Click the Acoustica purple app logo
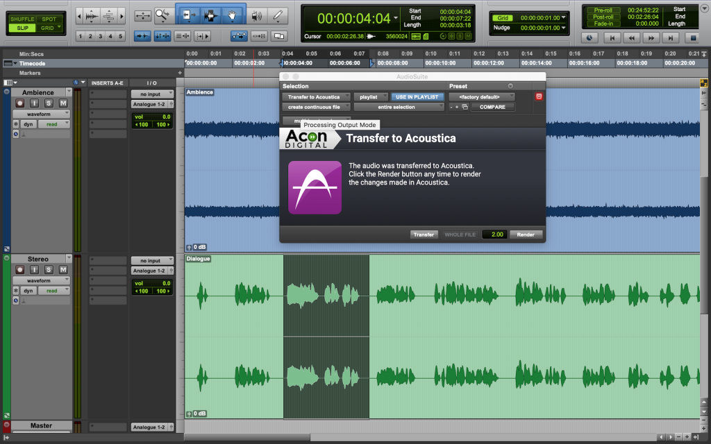711x444 pixels. [x=315, y=187]
